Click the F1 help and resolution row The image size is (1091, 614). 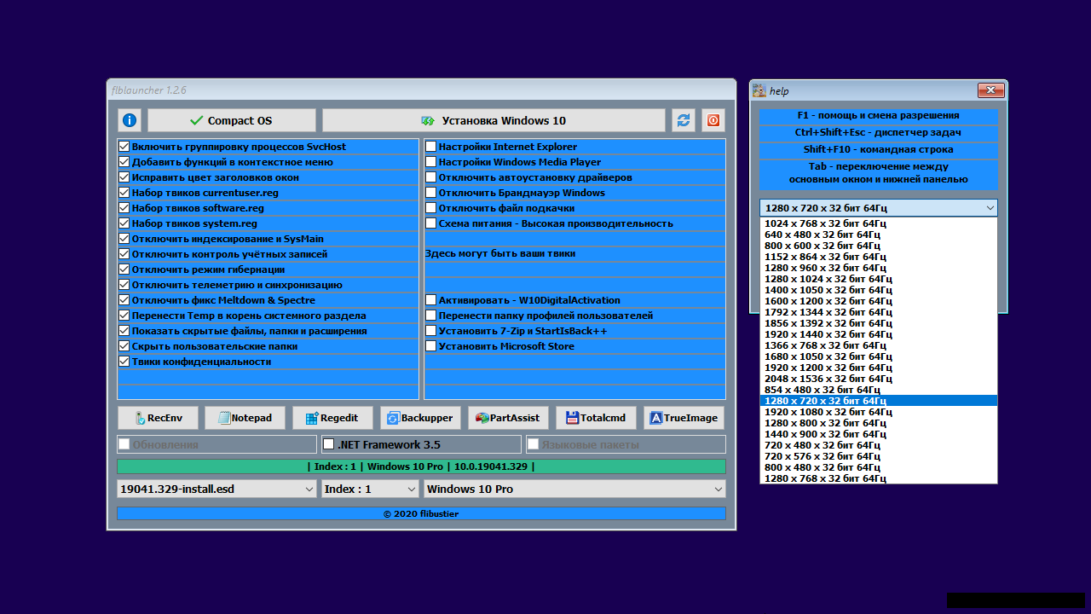878,116
